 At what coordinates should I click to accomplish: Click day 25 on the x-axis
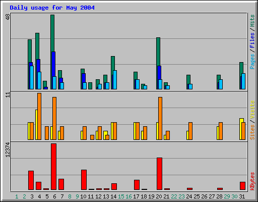197,196
